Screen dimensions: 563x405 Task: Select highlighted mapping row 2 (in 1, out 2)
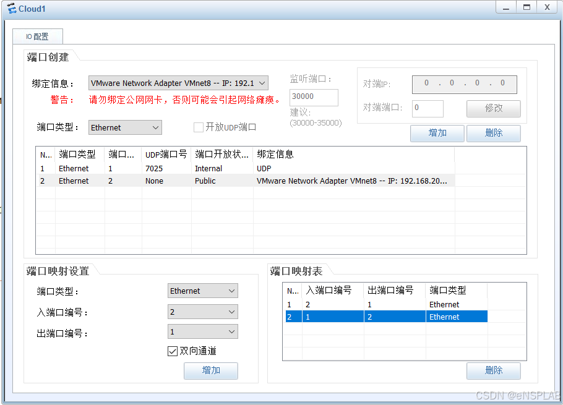[x=386, y=317]
